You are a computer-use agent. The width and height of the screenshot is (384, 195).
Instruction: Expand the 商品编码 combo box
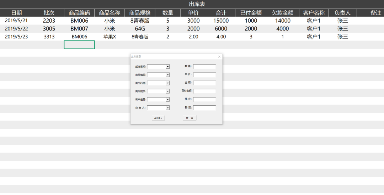[x=168, y=75]
